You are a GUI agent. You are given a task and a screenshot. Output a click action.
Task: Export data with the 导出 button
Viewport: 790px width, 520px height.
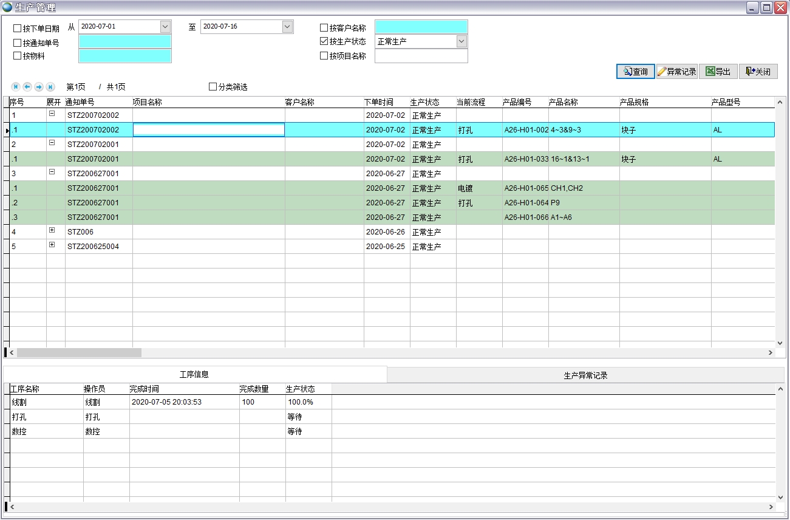[x=718, y=72]
